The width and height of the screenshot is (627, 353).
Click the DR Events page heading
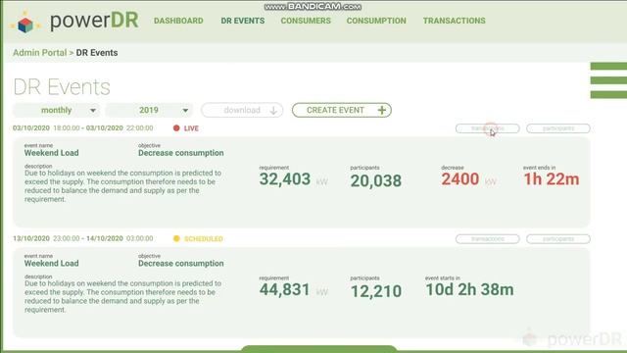[x=62, y=87]
